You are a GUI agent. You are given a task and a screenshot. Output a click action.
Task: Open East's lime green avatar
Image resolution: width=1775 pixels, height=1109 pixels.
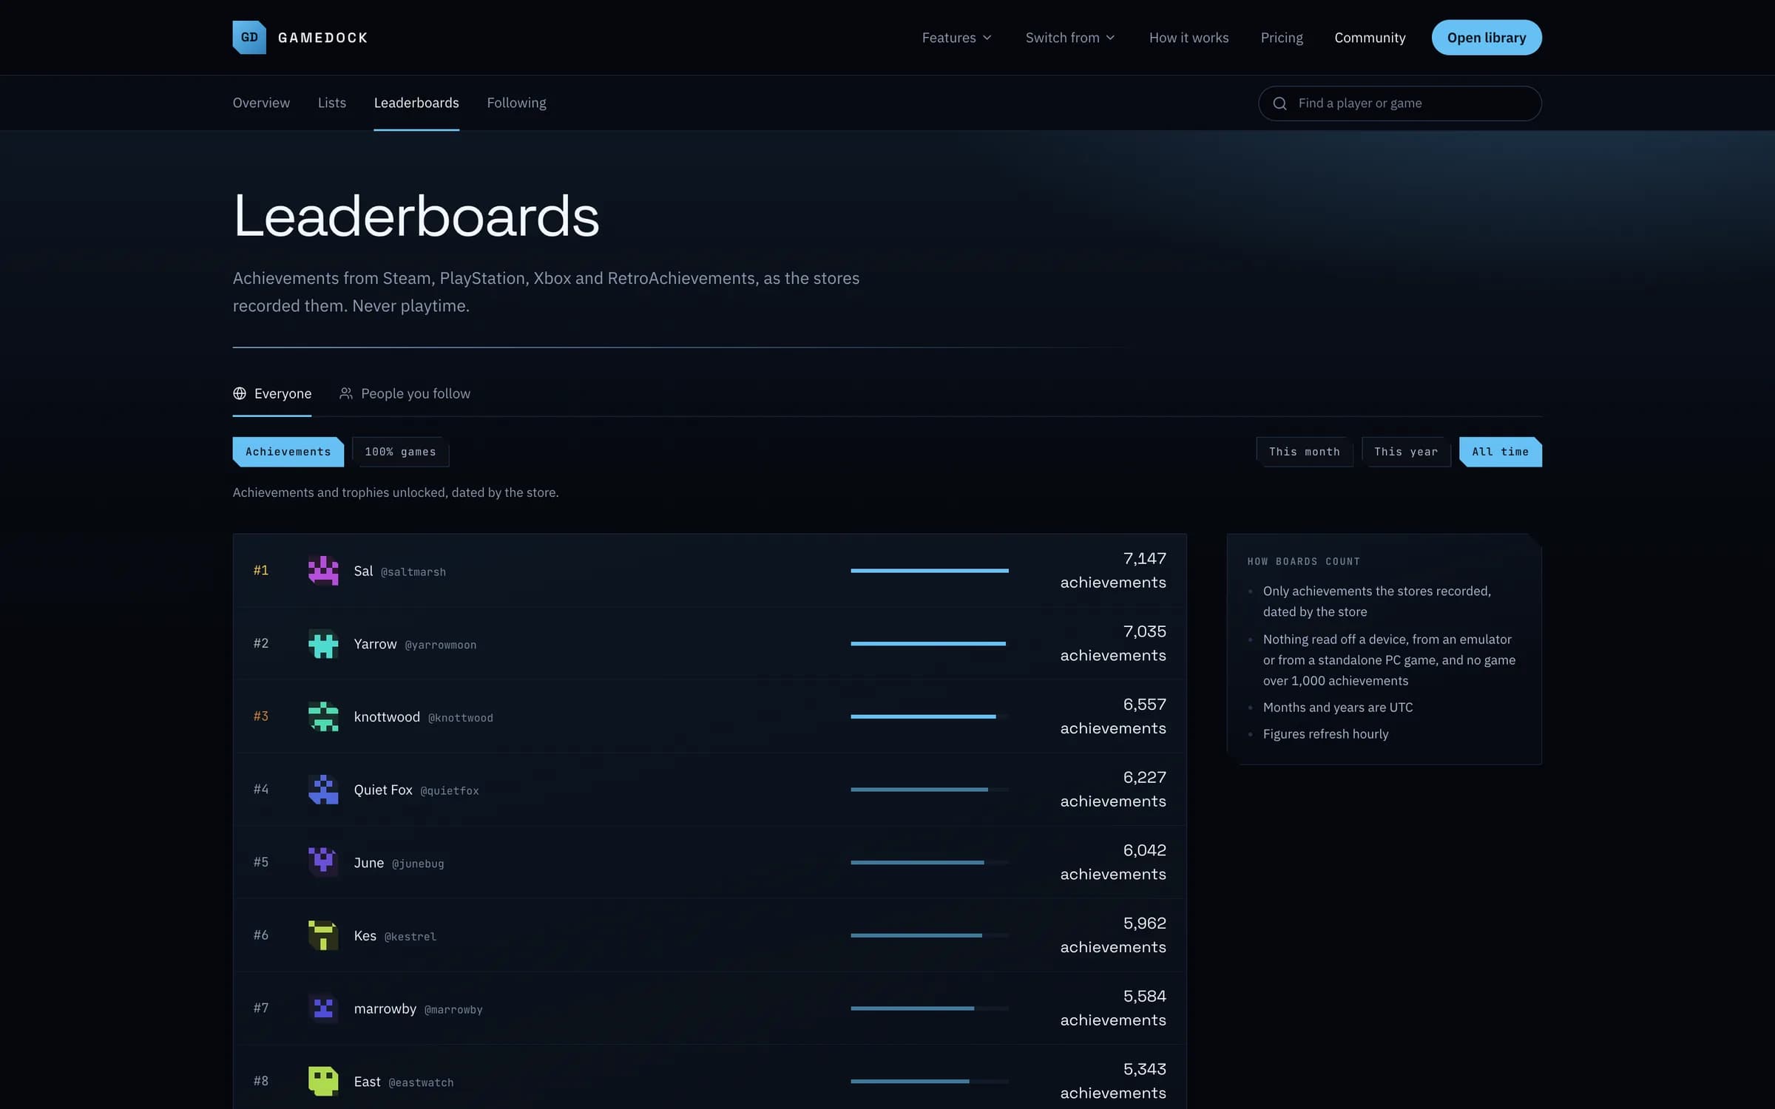coord(323,1081)
